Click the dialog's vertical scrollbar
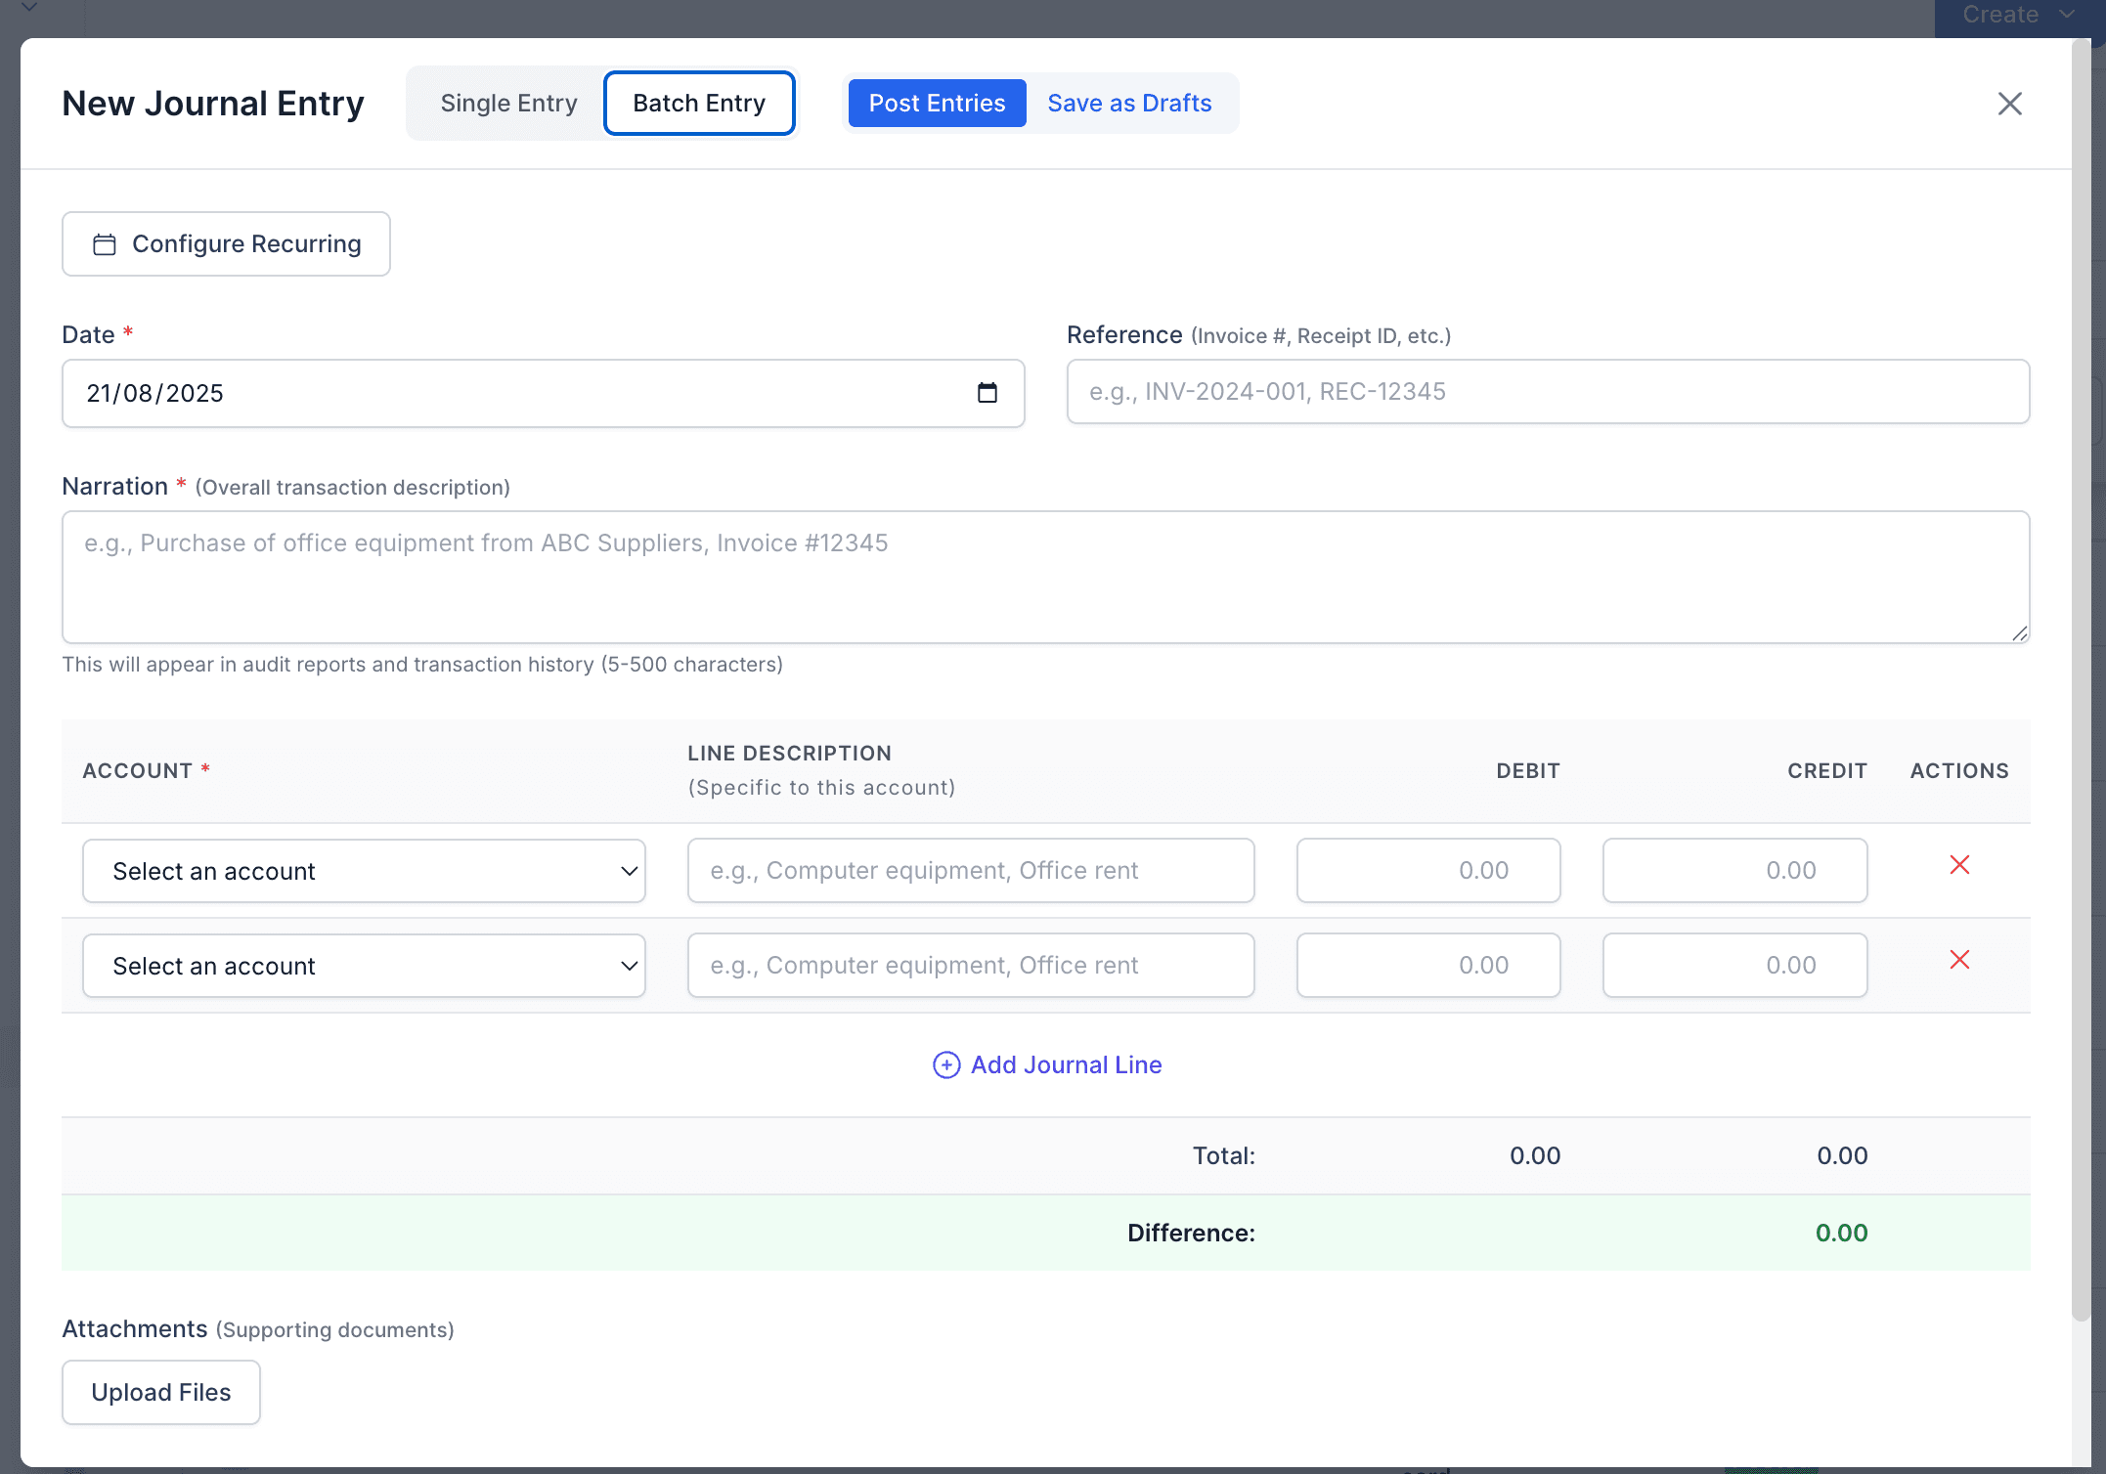The image size is (2106, 1474). tap(2081, 684)
